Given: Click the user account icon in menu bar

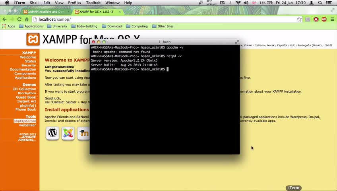Looking at the screenshot, I should (x=312, y=3).
